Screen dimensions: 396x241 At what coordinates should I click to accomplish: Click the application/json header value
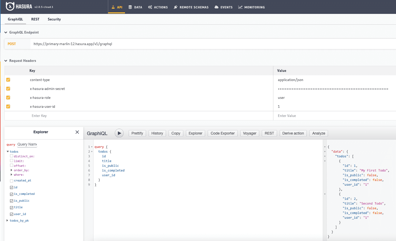(290, 80)
